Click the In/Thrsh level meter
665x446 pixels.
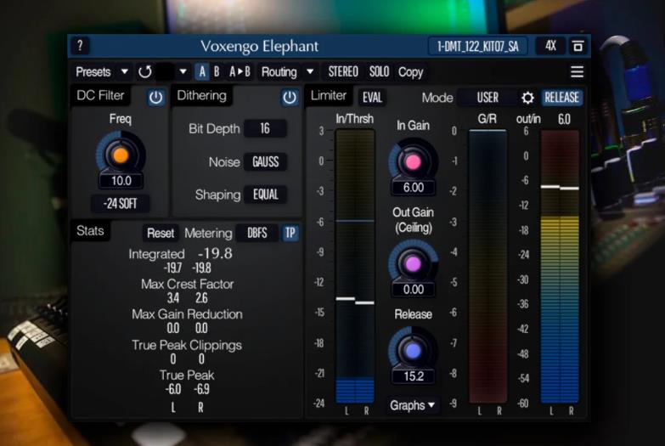click(x=355, y=267)
